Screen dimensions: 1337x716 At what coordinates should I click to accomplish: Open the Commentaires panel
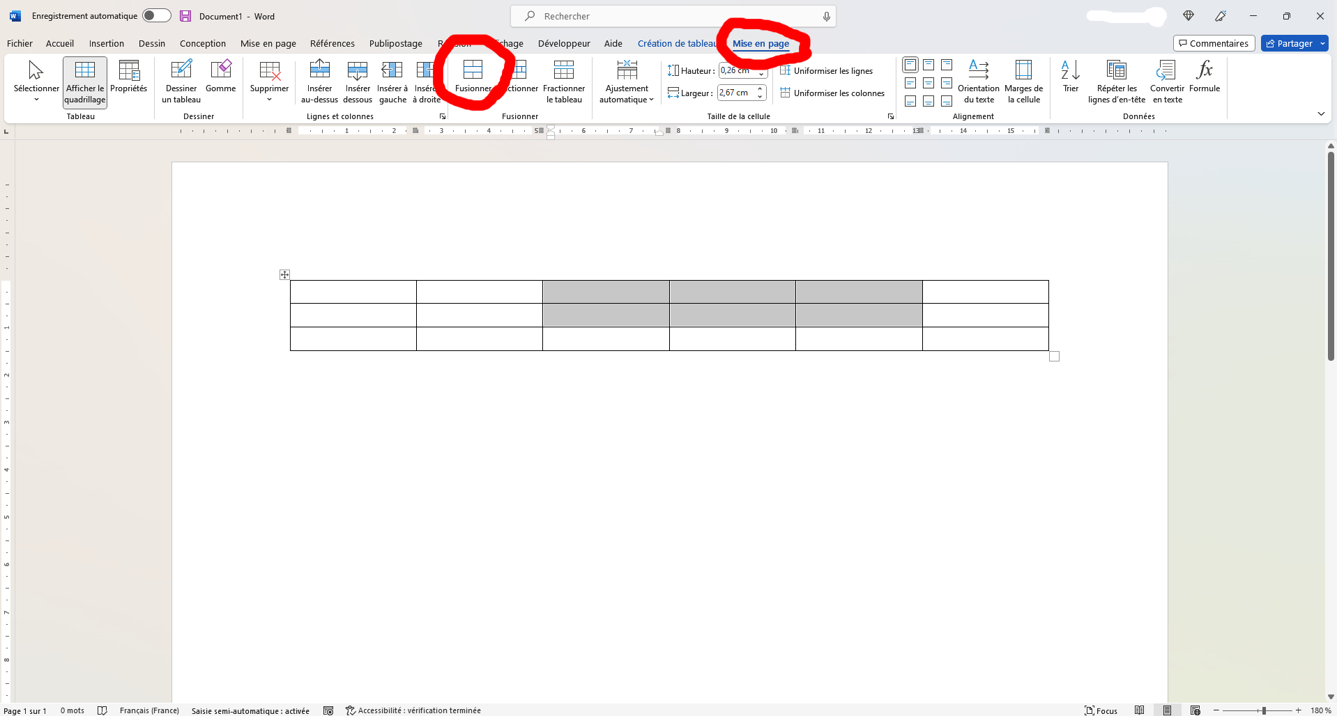[x=1214, y=43]
